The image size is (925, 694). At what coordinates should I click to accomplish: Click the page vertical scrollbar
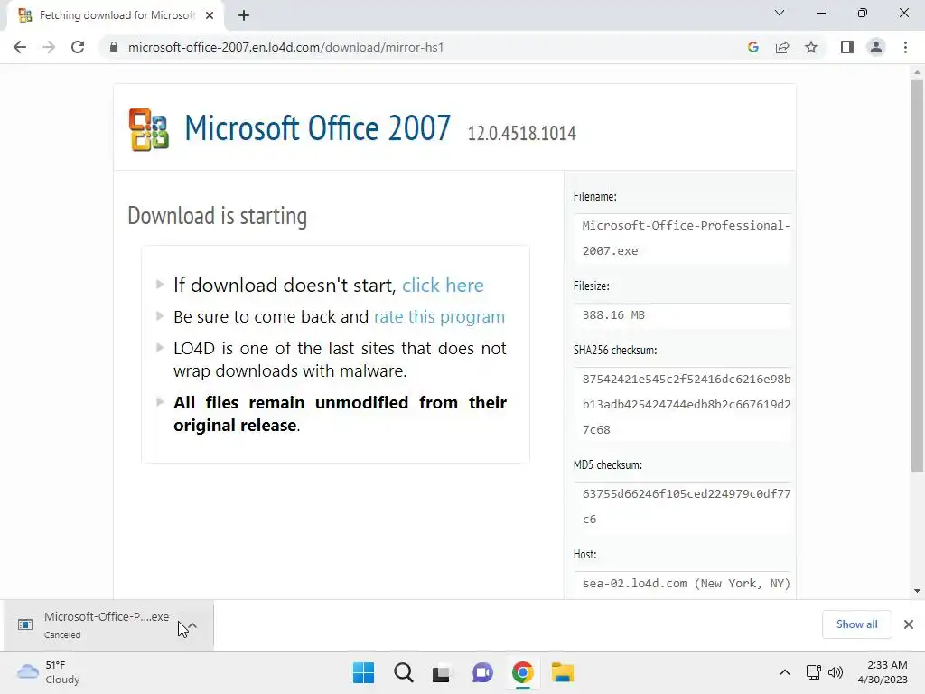(x=917, y=276)
